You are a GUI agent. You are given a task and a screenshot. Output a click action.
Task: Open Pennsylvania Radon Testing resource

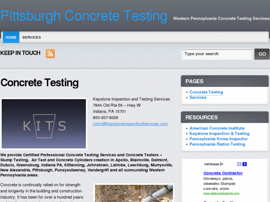coord(217,144)
